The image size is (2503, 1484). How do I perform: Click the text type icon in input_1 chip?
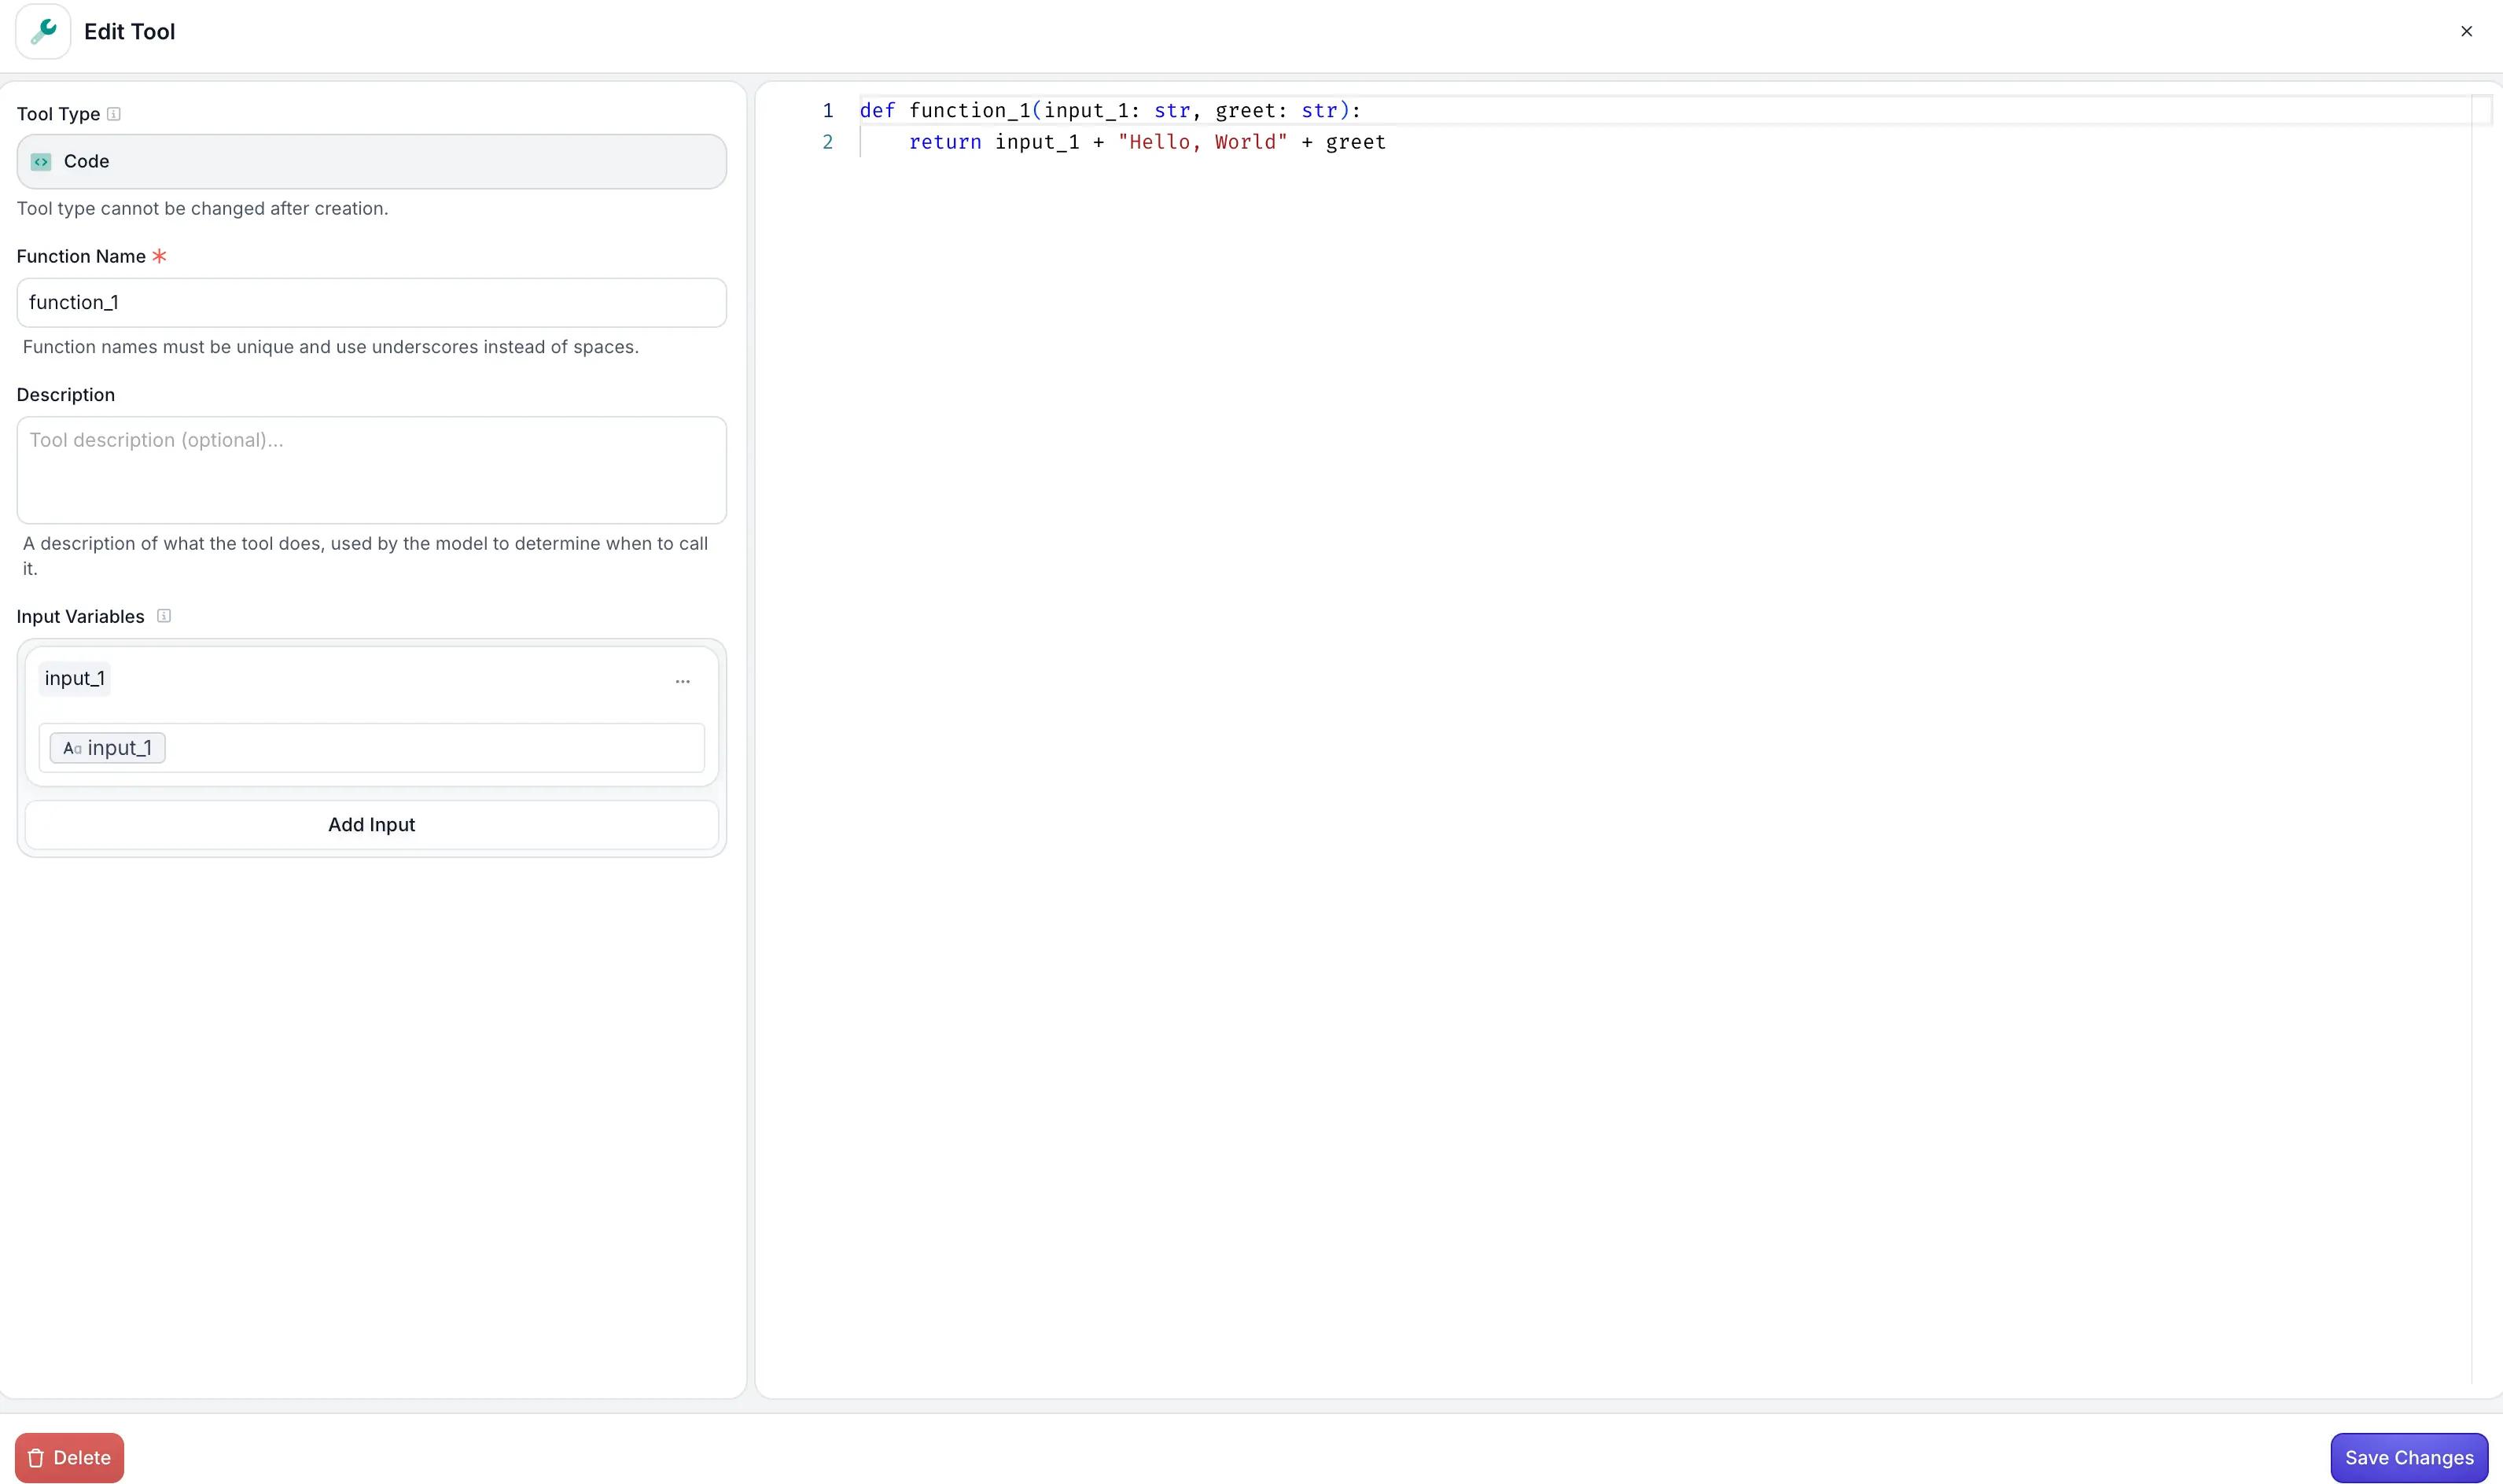tap(71, 749)
